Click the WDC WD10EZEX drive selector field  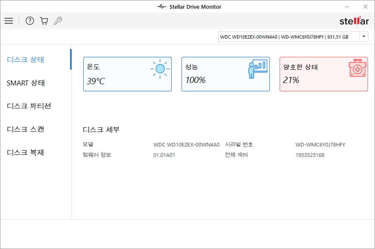pyautogui.click(x=289, y=37)
